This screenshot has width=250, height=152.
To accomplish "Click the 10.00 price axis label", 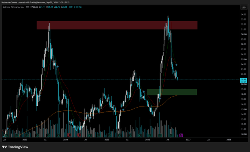I will (x=244, y=134).
